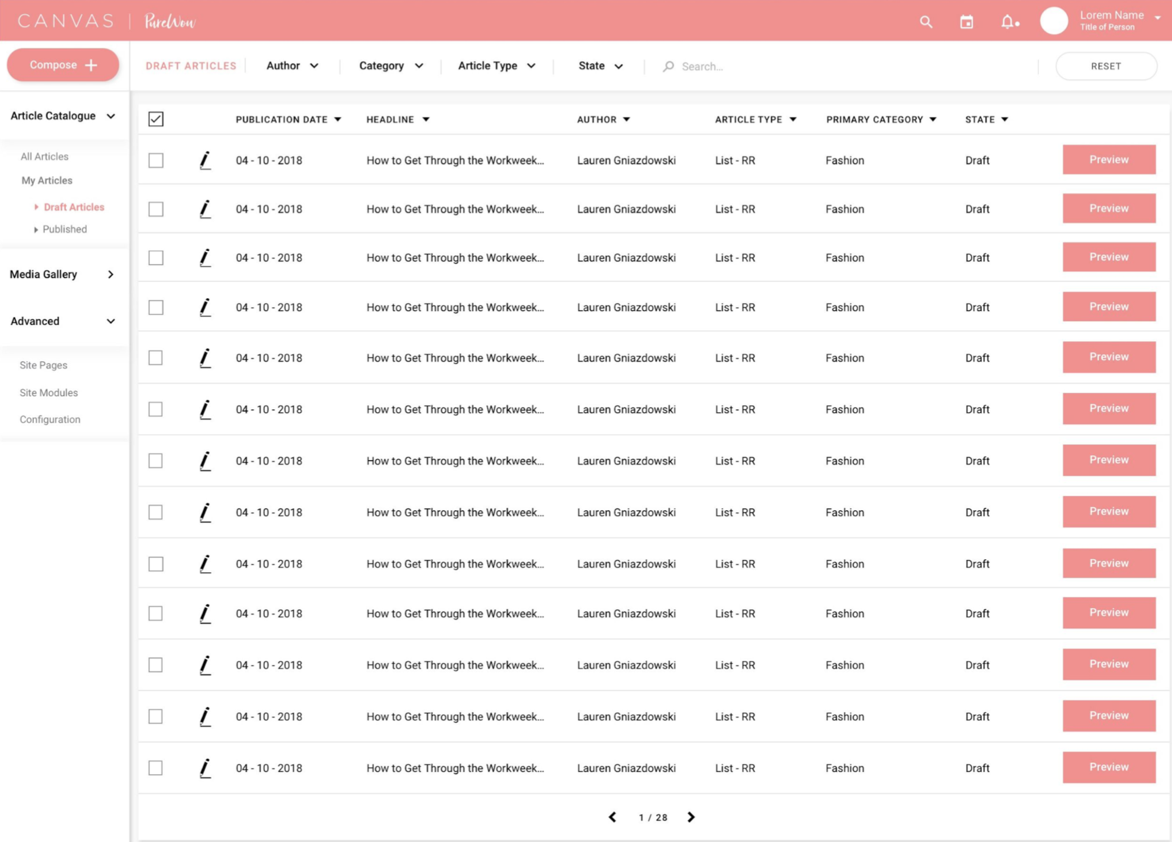Check the last article row checkbox
The height and width of the screenshot is (842, 1172).
tap(156, 768)
